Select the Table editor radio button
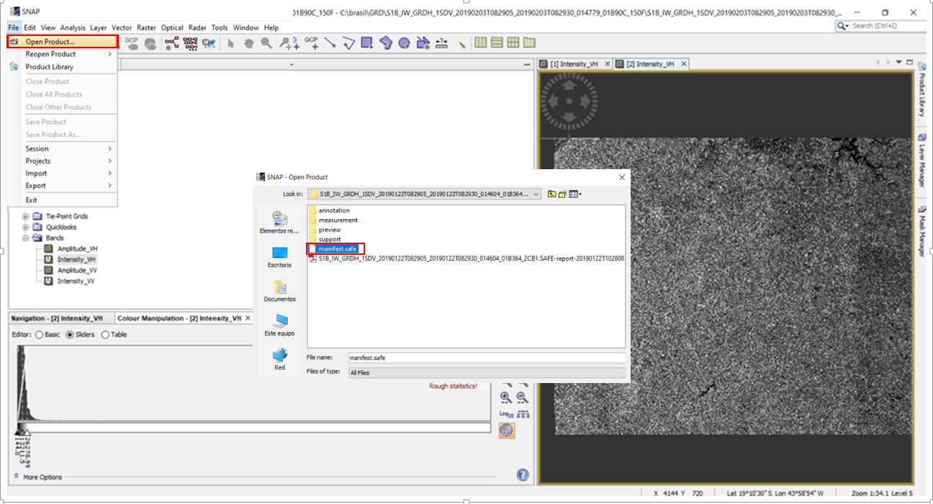933x504 pixels. (105, 335)
